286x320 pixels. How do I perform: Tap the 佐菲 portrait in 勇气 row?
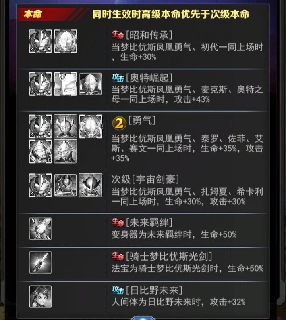click(91, 126)
